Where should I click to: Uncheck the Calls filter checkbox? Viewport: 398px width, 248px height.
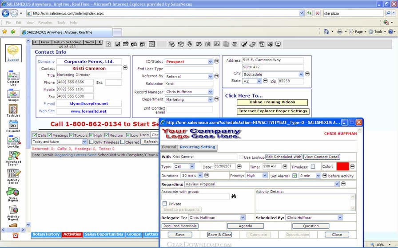tap(35, 135)
